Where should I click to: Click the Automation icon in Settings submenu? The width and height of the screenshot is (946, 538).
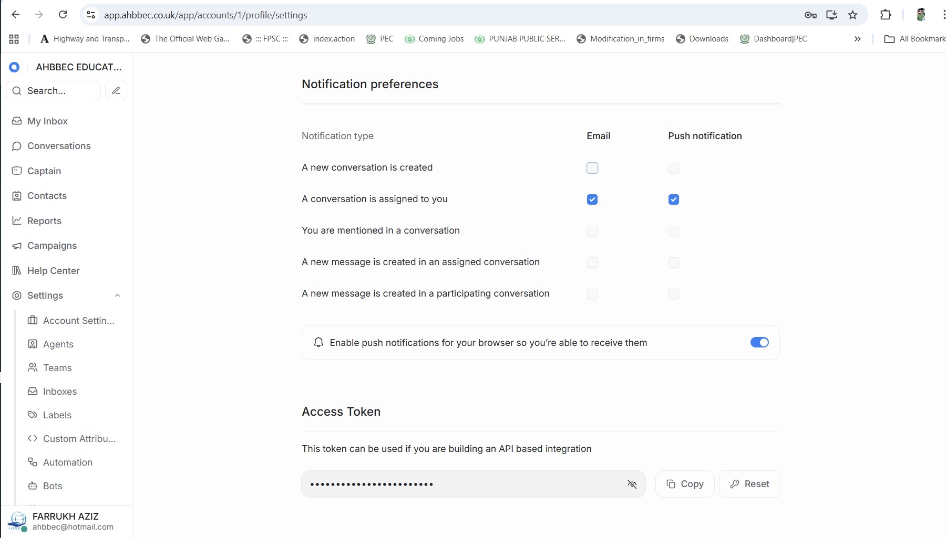point(33,462)
